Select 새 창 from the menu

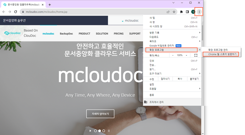tap(172, 22)
